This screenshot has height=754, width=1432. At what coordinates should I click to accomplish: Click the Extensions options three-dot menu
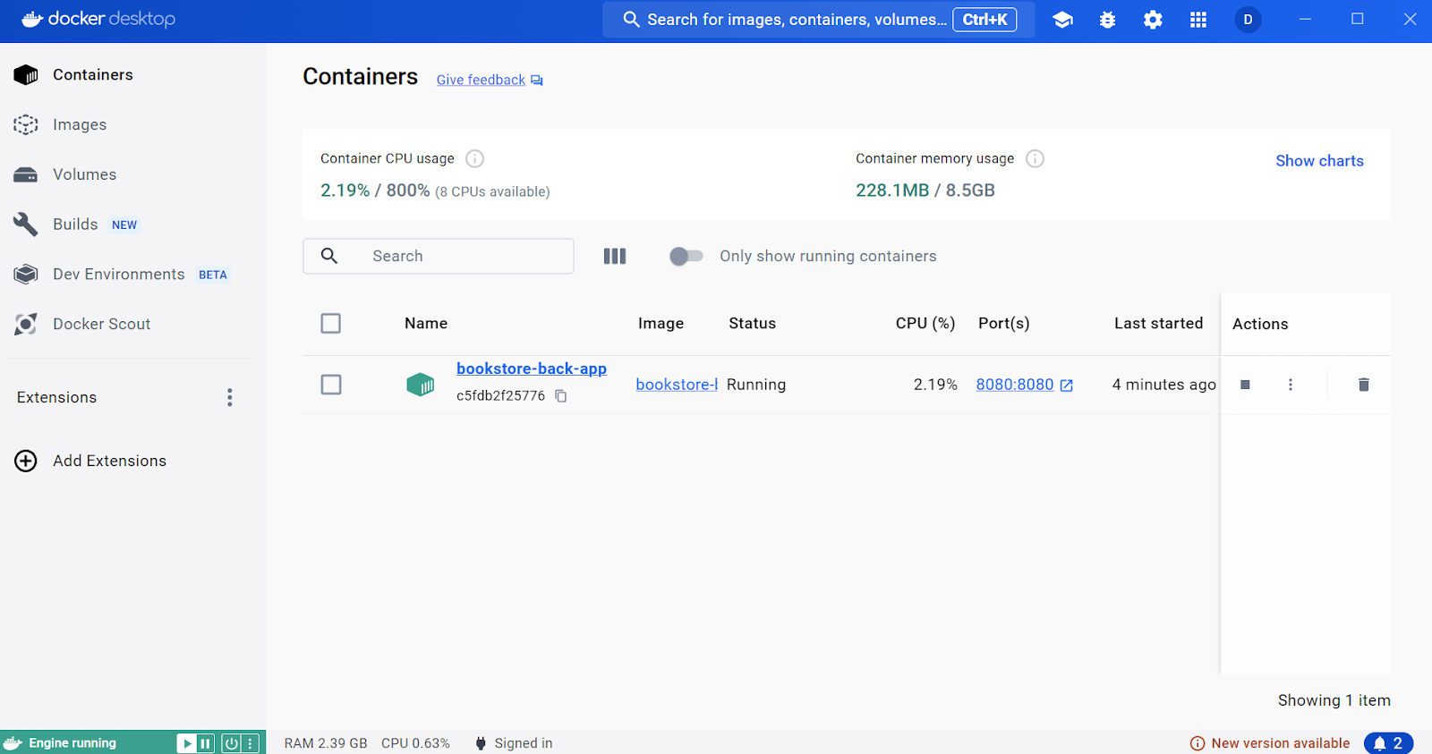tap(230, 397)
